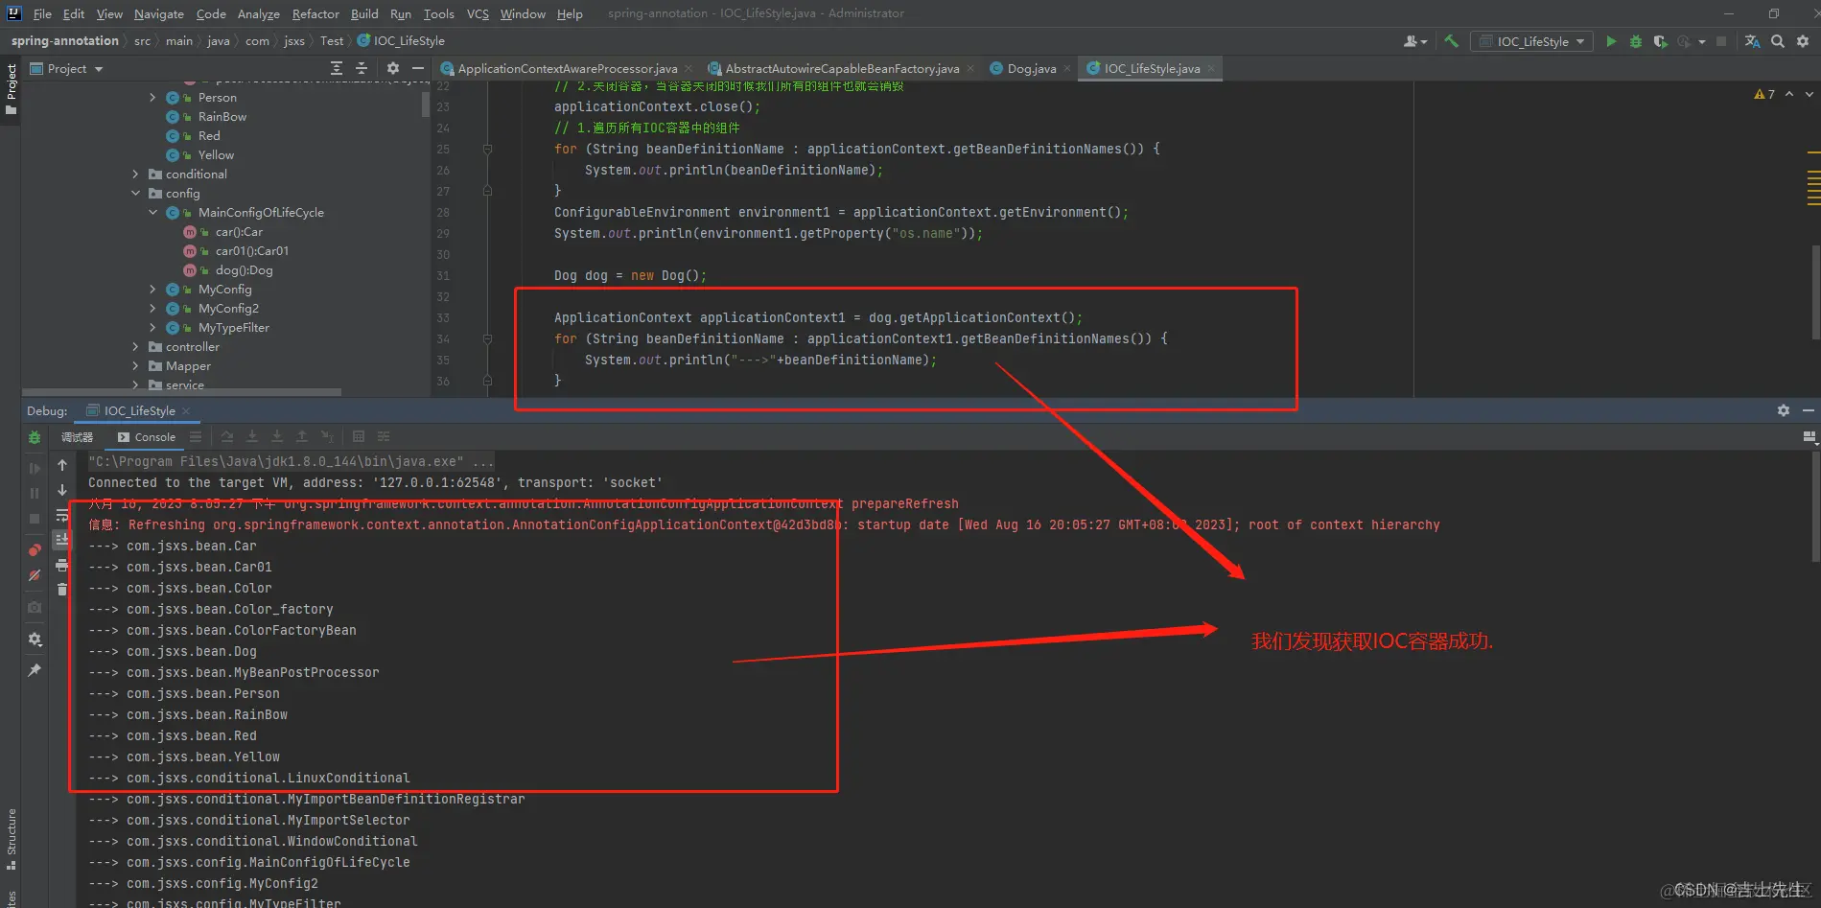Open Evaluate Expression calculator icon
Image resolution: width=1821 pixels, height=908 pixels.
(359, 437)
